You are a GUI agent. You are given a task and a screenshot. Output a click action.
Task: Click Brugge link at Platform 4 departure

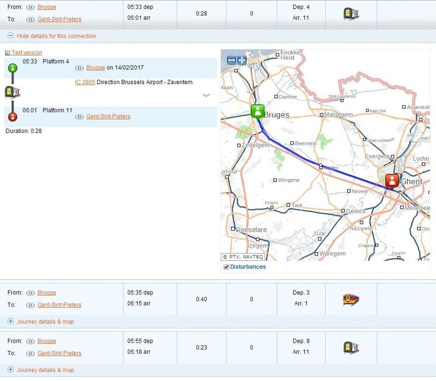(96, 67)
